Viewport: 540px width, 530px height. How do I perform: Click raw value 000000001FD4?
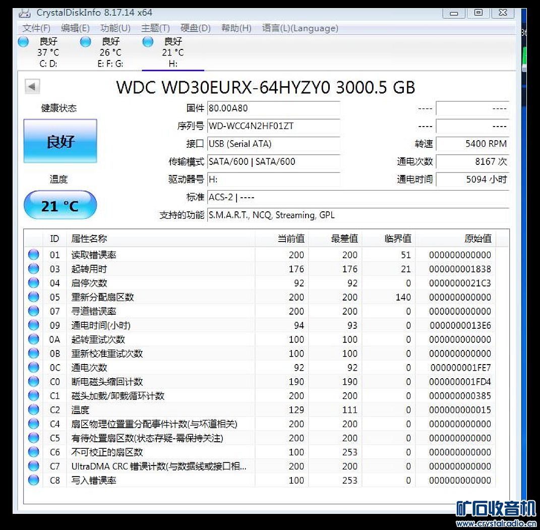click(x=460, y=382)
